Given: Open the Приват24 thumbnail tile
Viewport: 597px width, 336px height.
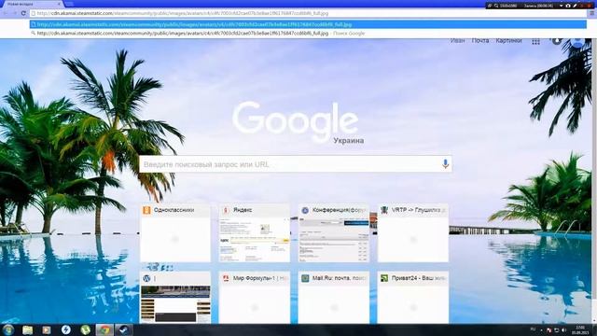Looking at the screenshot, I should click(x=412, y=298).
